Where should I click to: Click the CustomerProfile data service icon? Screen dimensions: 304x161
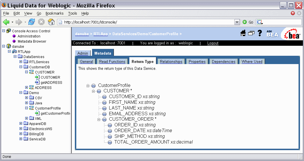32,108
